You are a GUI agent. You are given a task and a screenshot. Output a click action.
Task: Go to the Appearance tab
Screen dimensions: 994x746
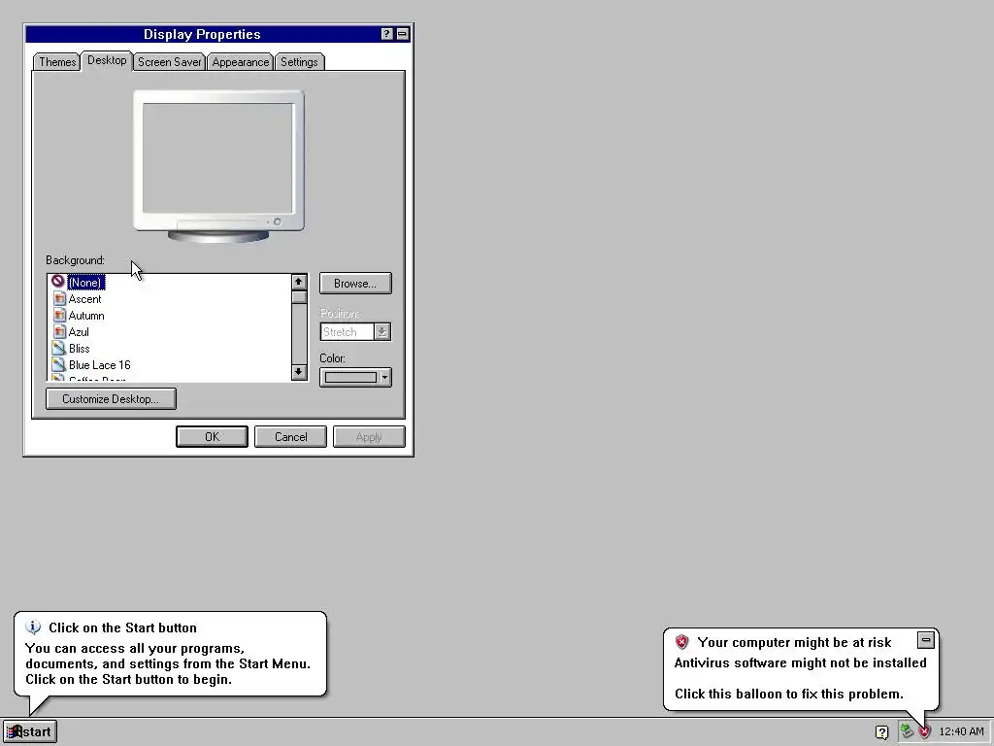241,62
